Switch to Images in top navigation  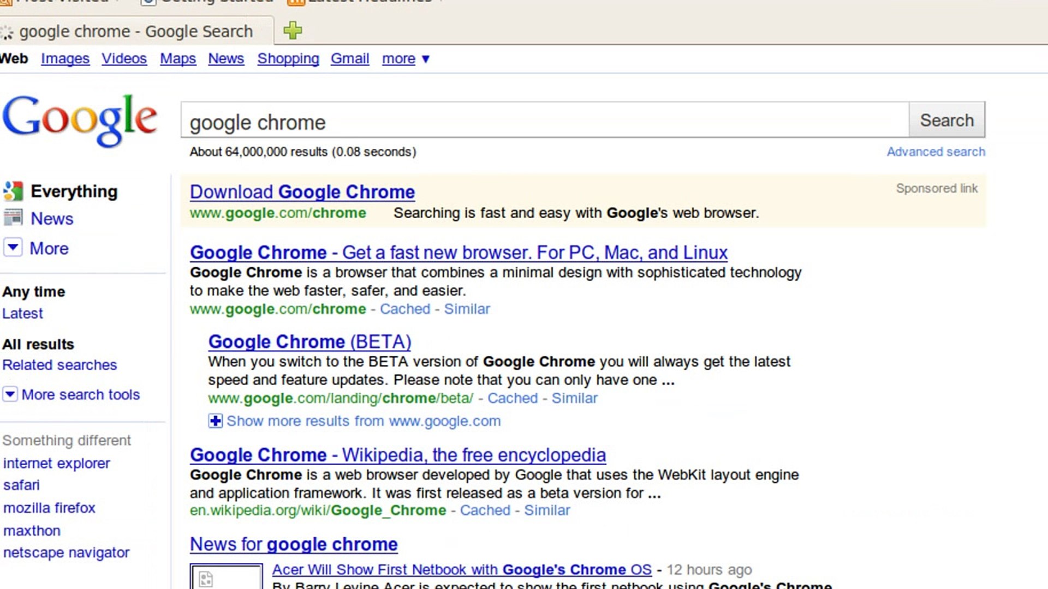(x=65, y=59)
